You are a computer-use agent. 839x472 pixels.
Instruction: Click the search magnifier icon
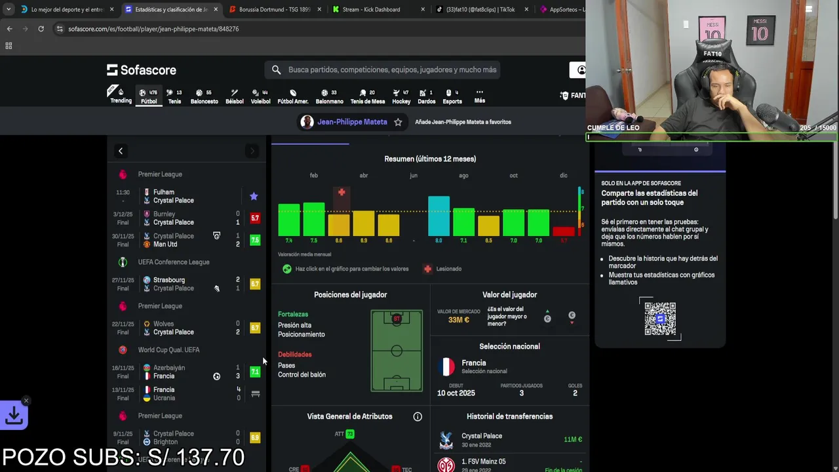(276, 69)
